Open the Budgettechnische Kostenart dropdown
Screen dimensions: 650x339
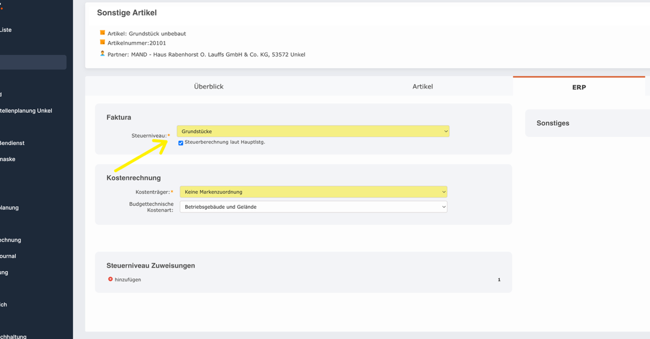coord(313,207)
